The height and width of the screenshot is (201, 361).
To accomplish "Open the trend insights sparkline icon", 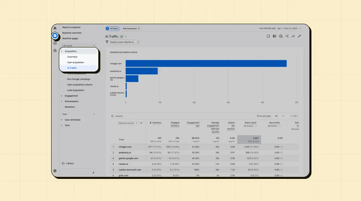I will click(293, 36).
